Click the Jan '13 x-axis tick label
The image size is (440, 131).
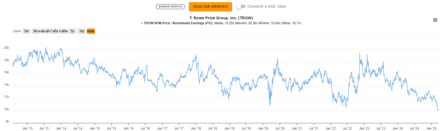coord(27,128)
